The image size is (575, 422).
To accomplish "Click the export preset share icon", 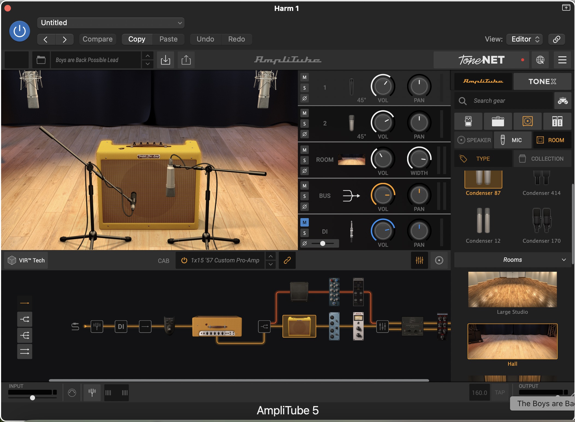I will click(186, 60).
